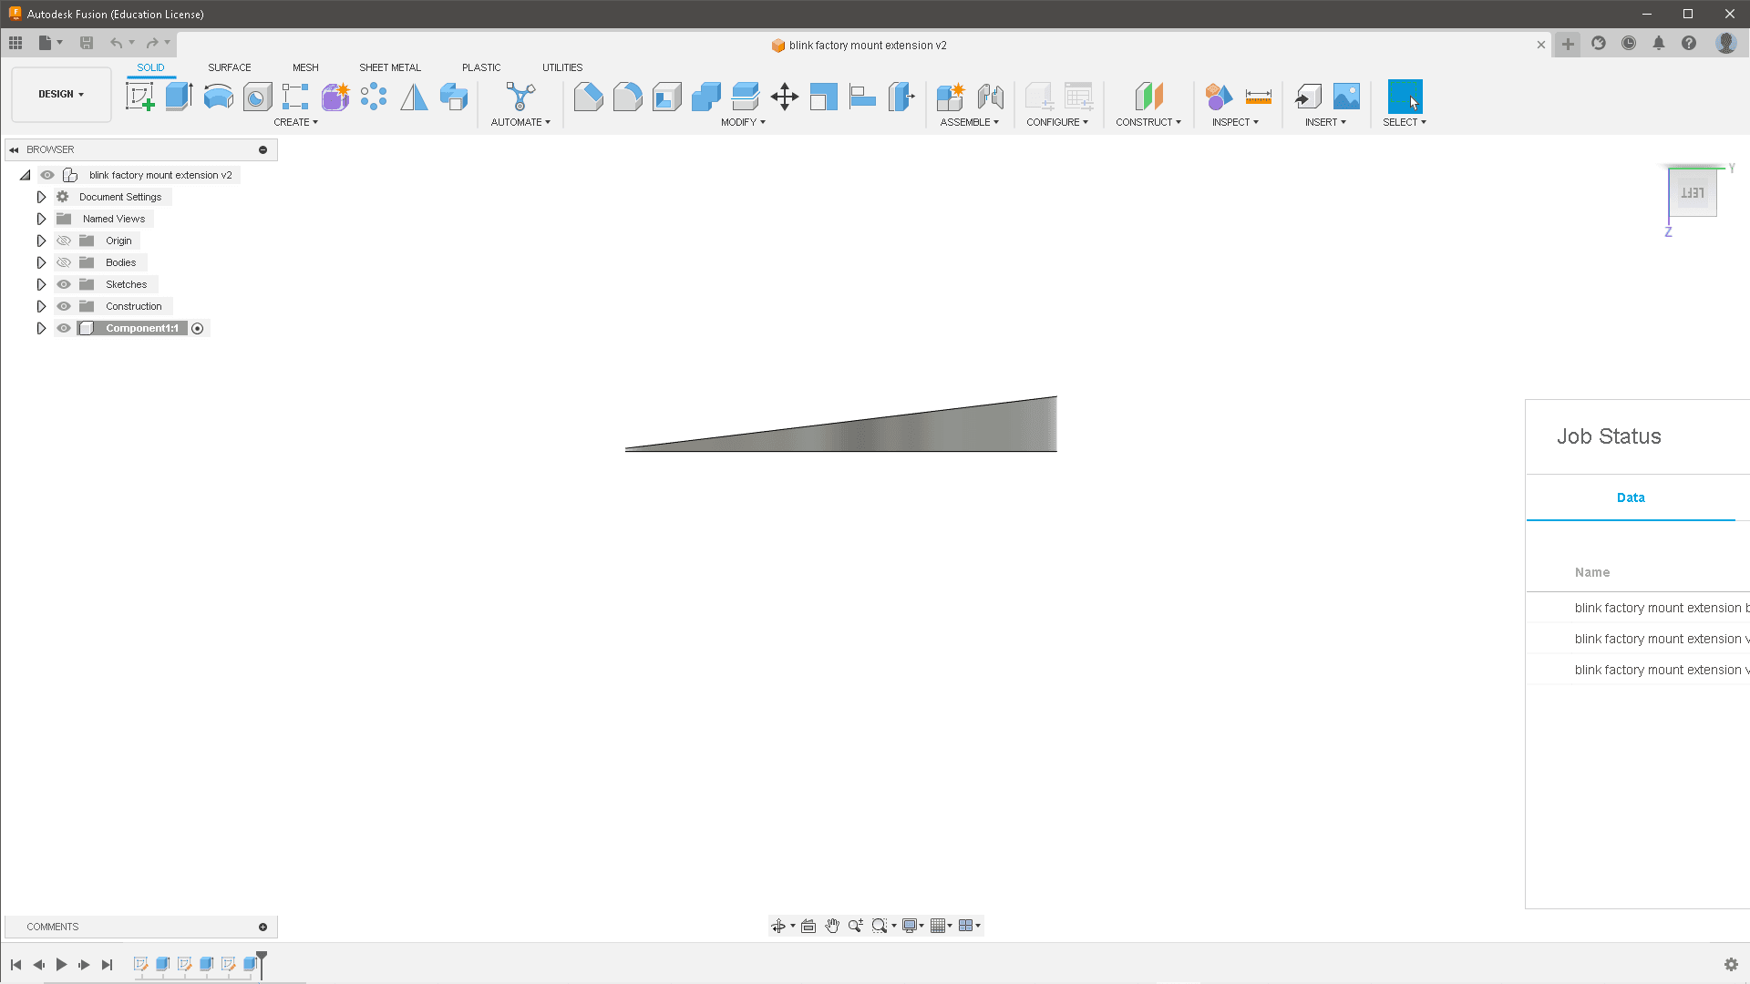Image resolution: width=1750 pixels, height=984 pixels.
Task: Select the Hole tool
Action: 257,97
